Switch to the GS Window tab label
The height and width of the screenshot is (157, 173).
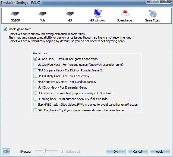[97, 20]
